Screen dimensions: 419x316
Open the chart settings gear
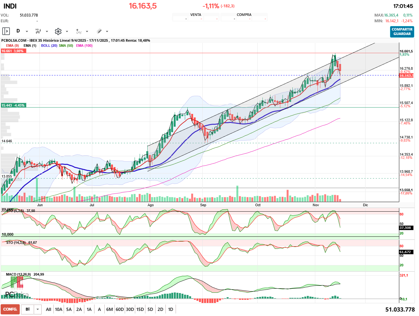coord(58,31)
